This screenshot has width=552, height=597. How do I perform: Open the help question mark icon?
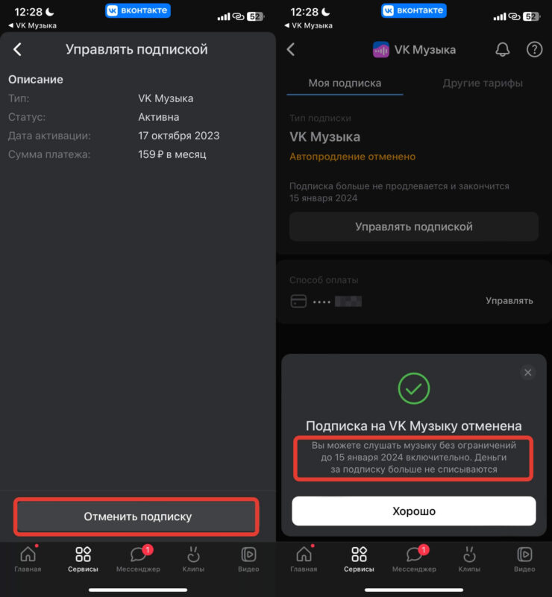(x=534, y=49)
